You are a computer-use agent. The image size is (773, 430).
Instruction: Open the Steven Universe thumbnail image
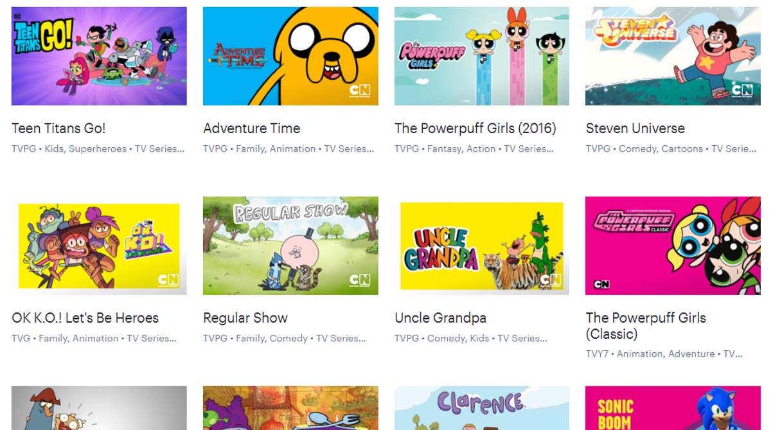coord(673,56)
